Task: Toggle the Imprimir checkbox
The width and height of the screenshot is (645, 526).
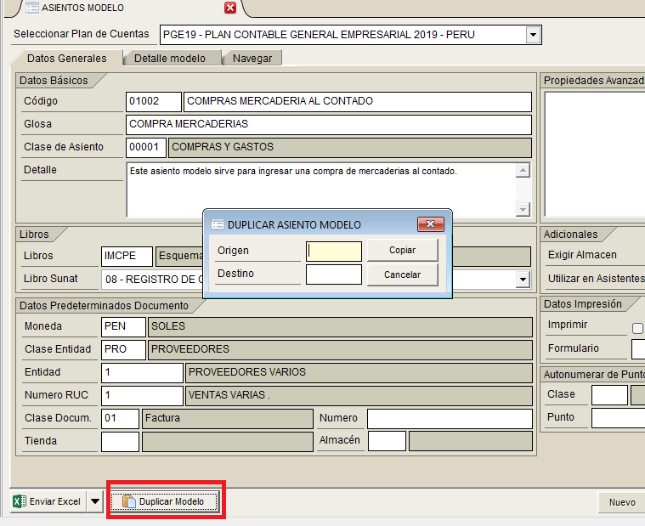Action: coord(637,328)
